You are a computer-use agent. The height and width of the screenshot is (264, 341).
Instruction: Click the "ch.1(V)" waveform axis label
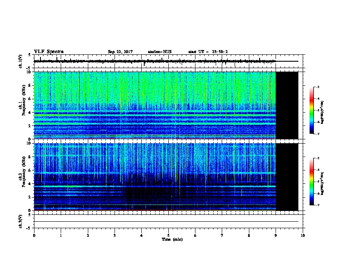[20, 61]
